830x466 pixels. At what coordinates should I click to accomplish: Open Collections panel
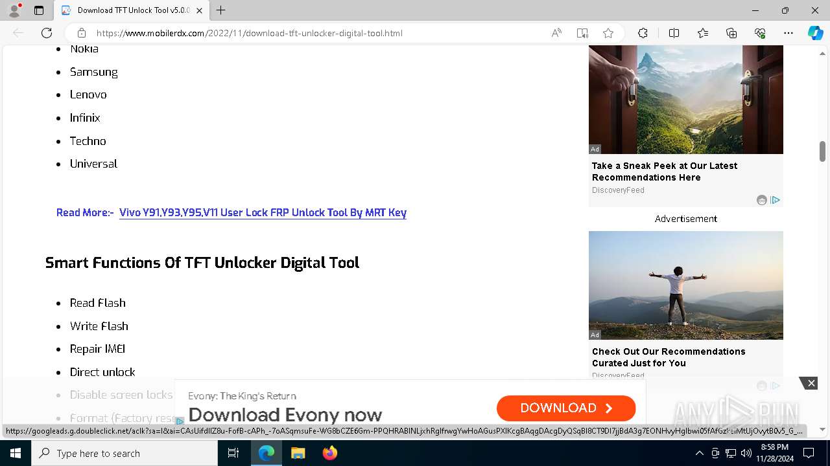731,33
